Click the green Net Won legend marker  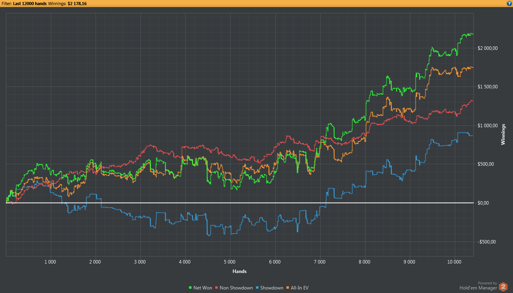[x=191, y=288]
